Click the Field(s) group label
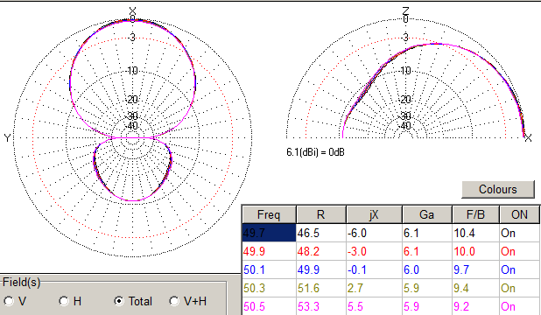Screen dimensions: 541x315 21,283
